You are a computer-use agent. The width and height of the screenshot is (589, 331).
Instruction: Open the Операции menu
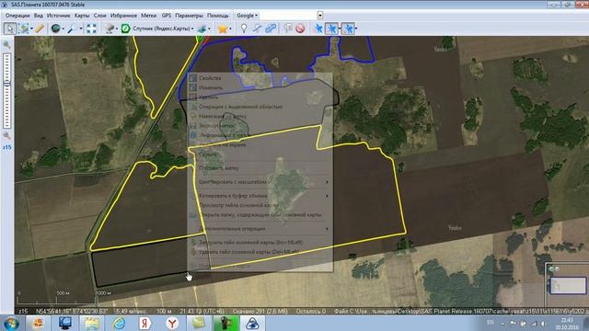click(x=17, y=16)
